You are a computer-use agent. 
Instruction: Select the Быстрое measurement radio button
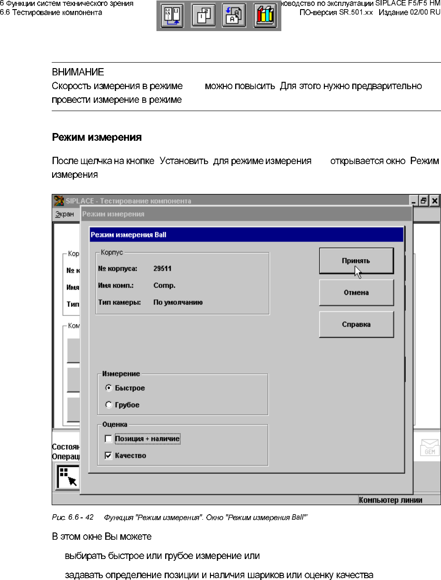(x=108, y=388)
